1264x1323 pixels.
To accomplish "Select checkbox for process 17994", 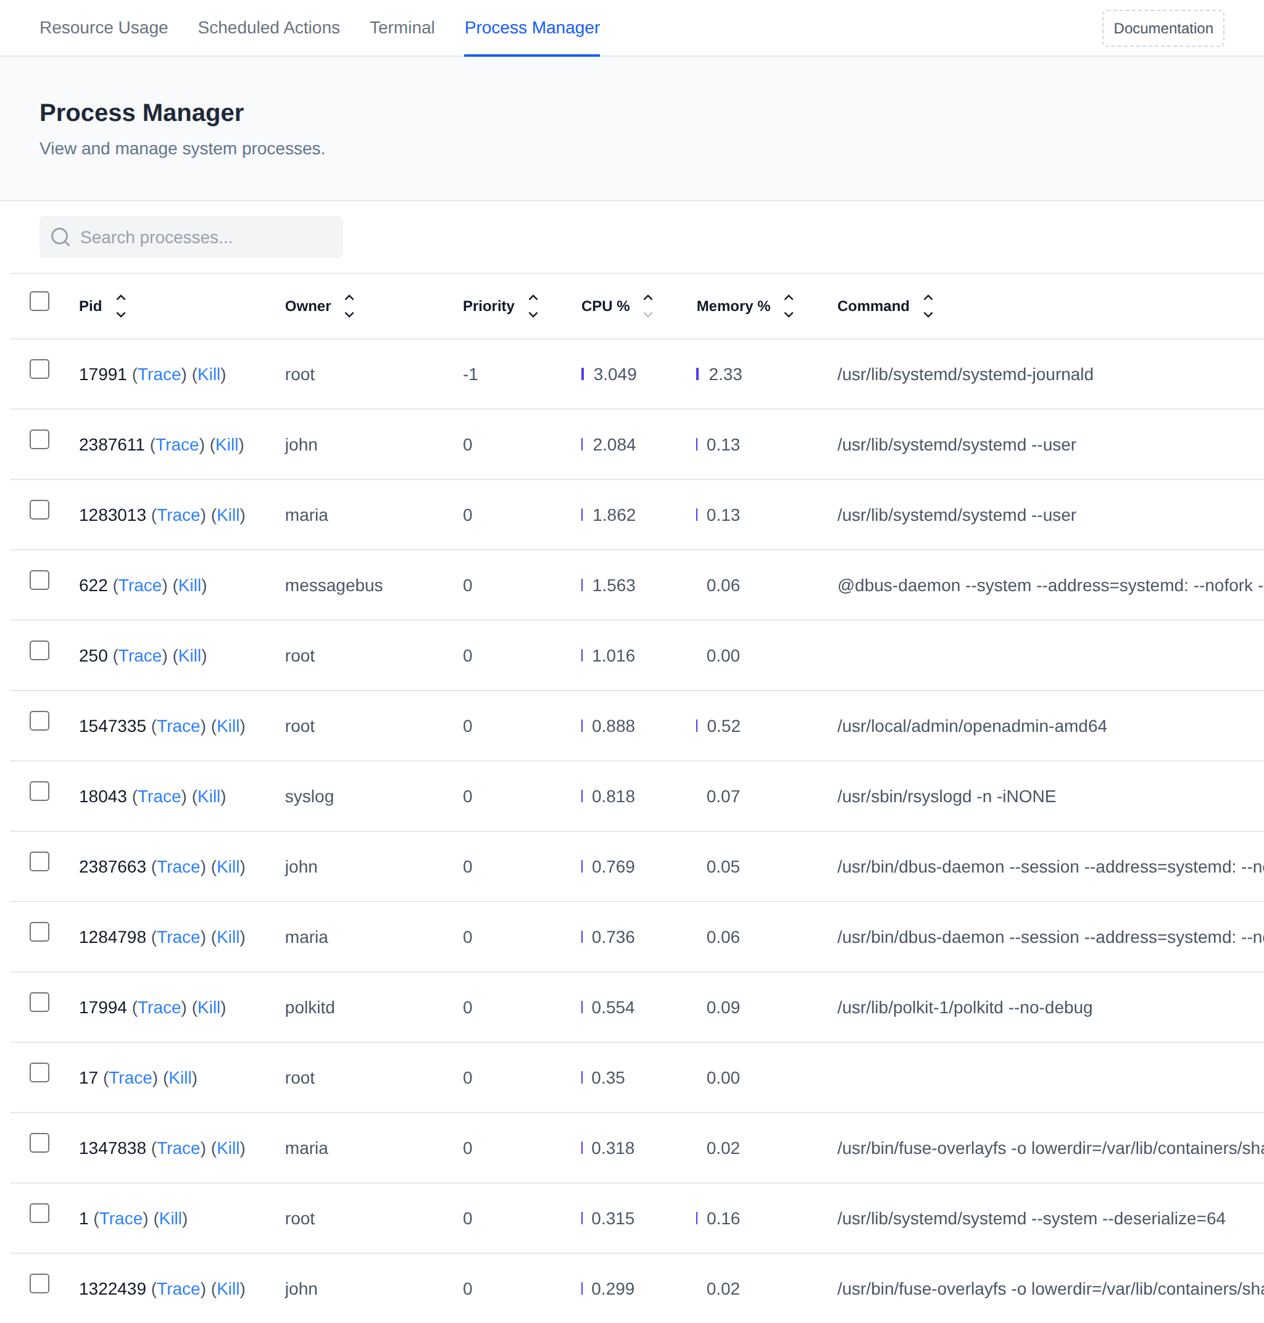I will click(x=39, y=1002).
